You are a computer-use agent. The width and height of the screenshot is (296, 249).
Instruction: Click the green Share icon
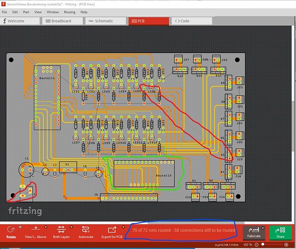pos(281,230)
